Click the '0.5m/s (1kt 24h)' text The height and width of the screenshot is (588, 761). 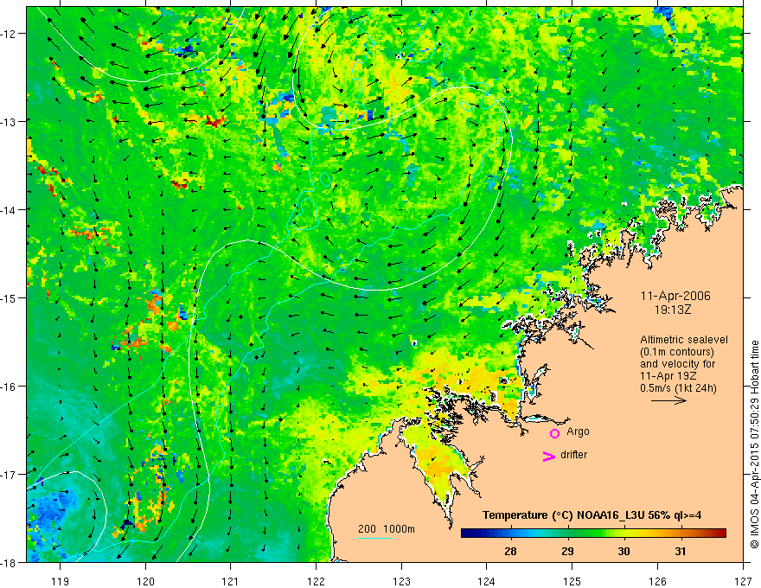point(679,388)
